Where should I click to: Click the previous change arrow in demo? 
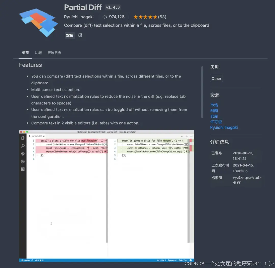coord(182,136)
